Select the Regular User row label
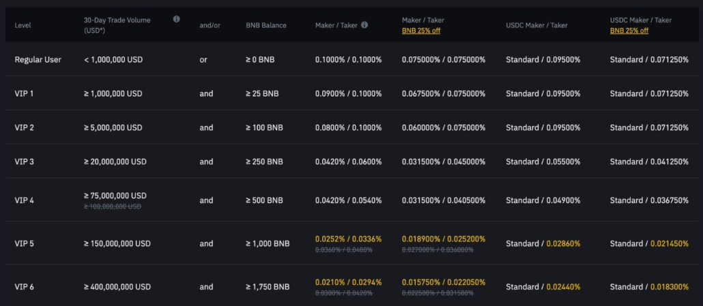 click(x=38, y=60)
